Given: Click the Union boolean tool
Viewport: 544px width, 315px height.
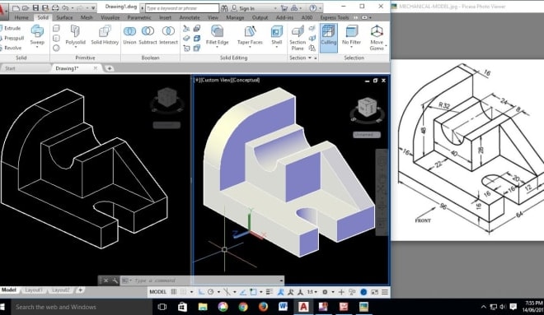Looking at the screenshot, I should point(129,35).
